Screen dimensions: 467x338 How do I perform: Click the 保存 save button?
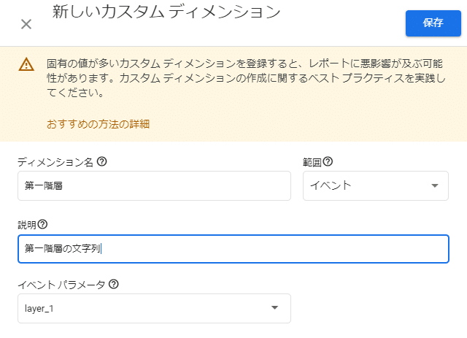[433, 23]
